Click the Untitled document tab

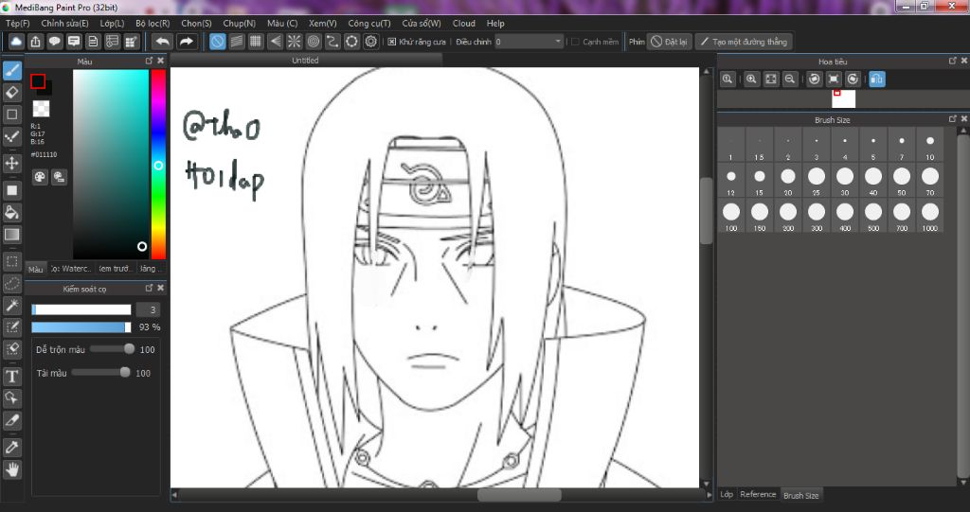point(306,60)
